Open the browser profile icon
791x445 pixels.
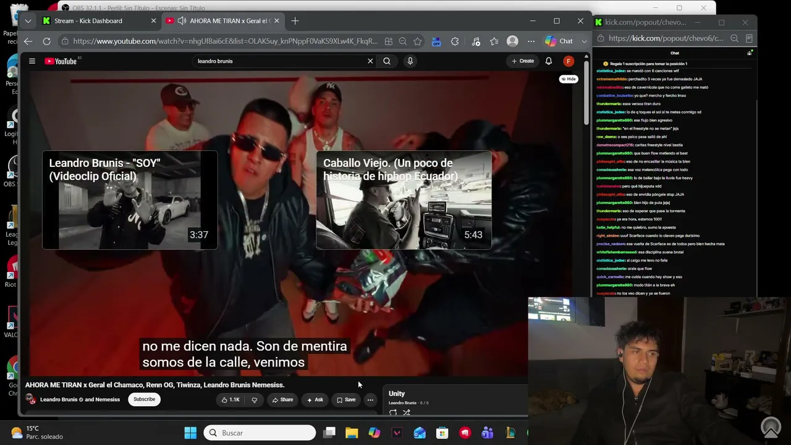(x=512, y=41)
